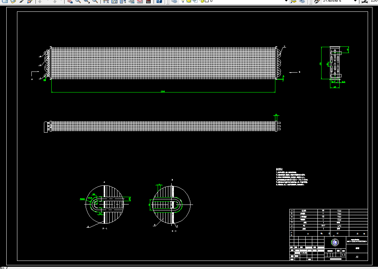This screenshot has width=378, height=269.
Task: Select the Match Properties brush tool
Action: 21,1
